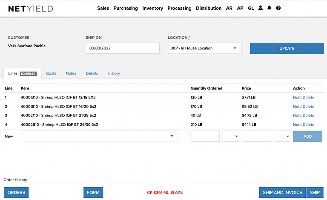This screenshot has width=327, height=200.
Task: Open the new line price unit dropdown
Action: coord(282,136)
